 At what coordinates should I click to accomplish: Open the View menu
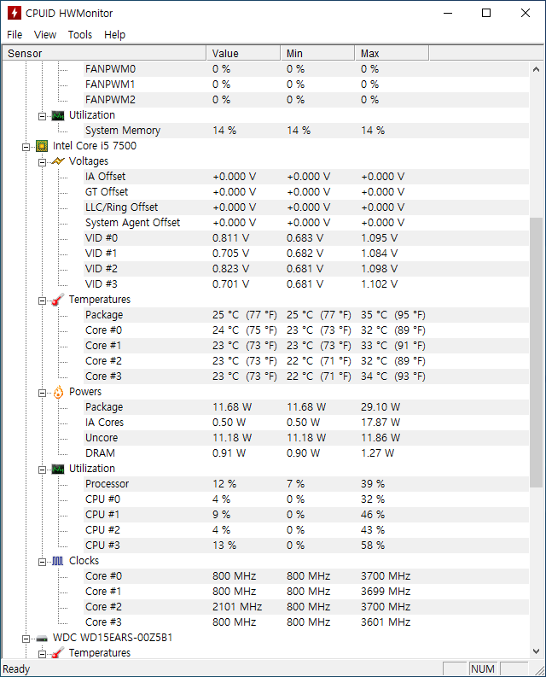[x=45, y=34]
